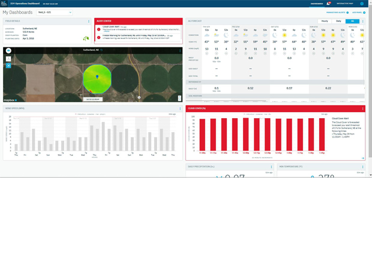Viewport: 372px width, 267px height.
Task: Open the Wind Speed panel options menu
Action: [180, 109]
